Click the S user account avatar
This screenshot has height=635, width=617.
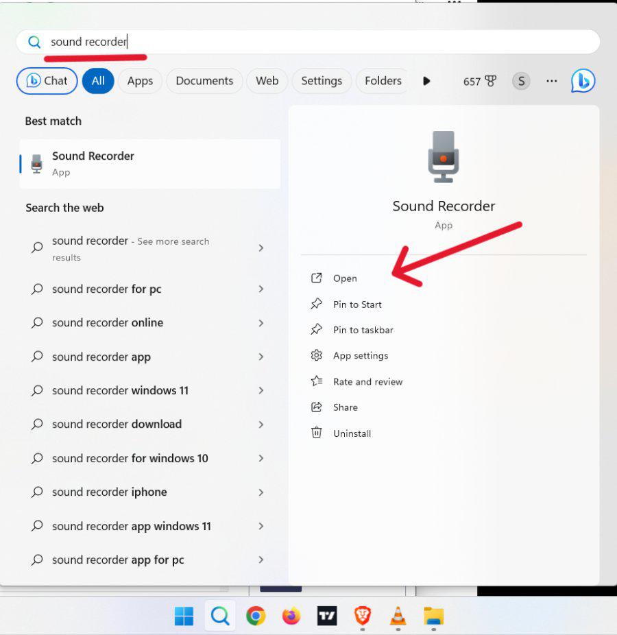point(521,81)
